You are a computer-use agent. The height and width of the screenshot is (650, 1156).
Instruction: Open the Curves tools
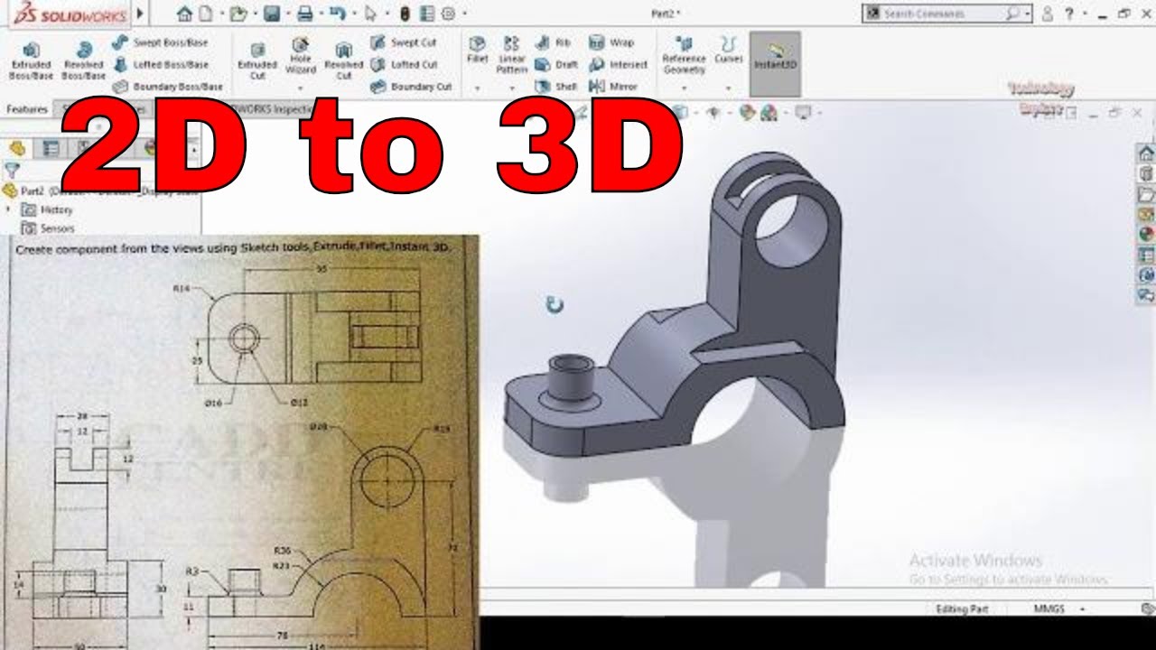point(728,51)
